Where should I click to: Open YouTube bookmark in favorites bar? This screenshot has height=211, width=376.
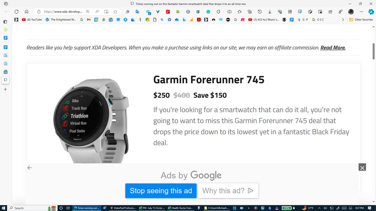coord(32,20)
